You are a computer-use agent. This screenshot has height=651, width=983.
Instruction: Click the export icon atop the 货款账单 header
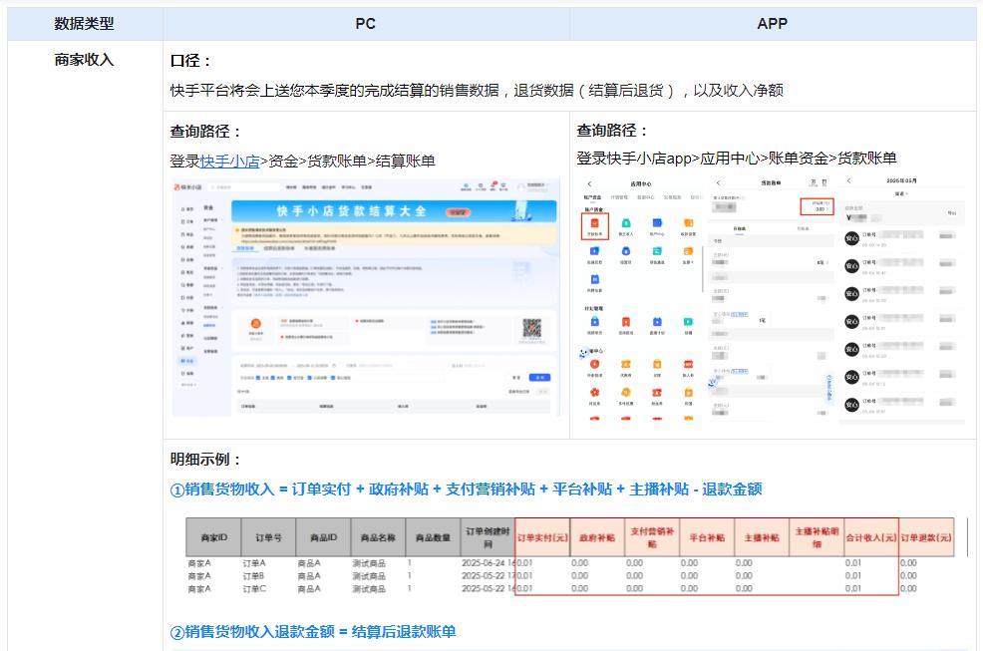click(x=812, y=184)
